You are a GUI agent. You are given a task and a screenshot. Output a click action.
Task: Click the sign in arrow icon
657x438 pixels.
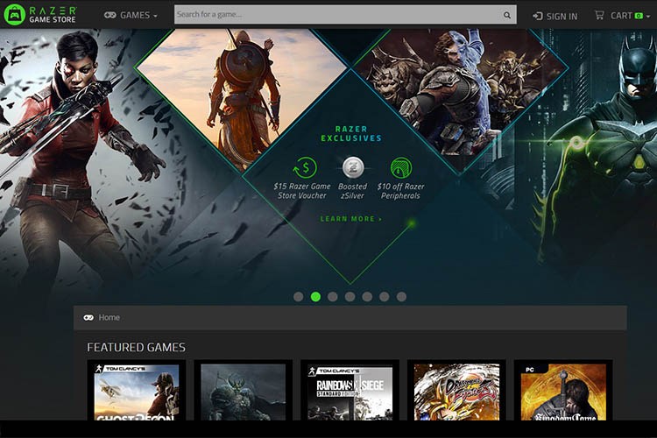coord(538,17)
